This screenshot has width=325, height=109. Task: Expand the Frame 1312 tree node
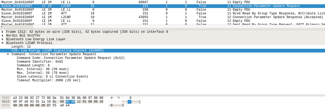3,32
